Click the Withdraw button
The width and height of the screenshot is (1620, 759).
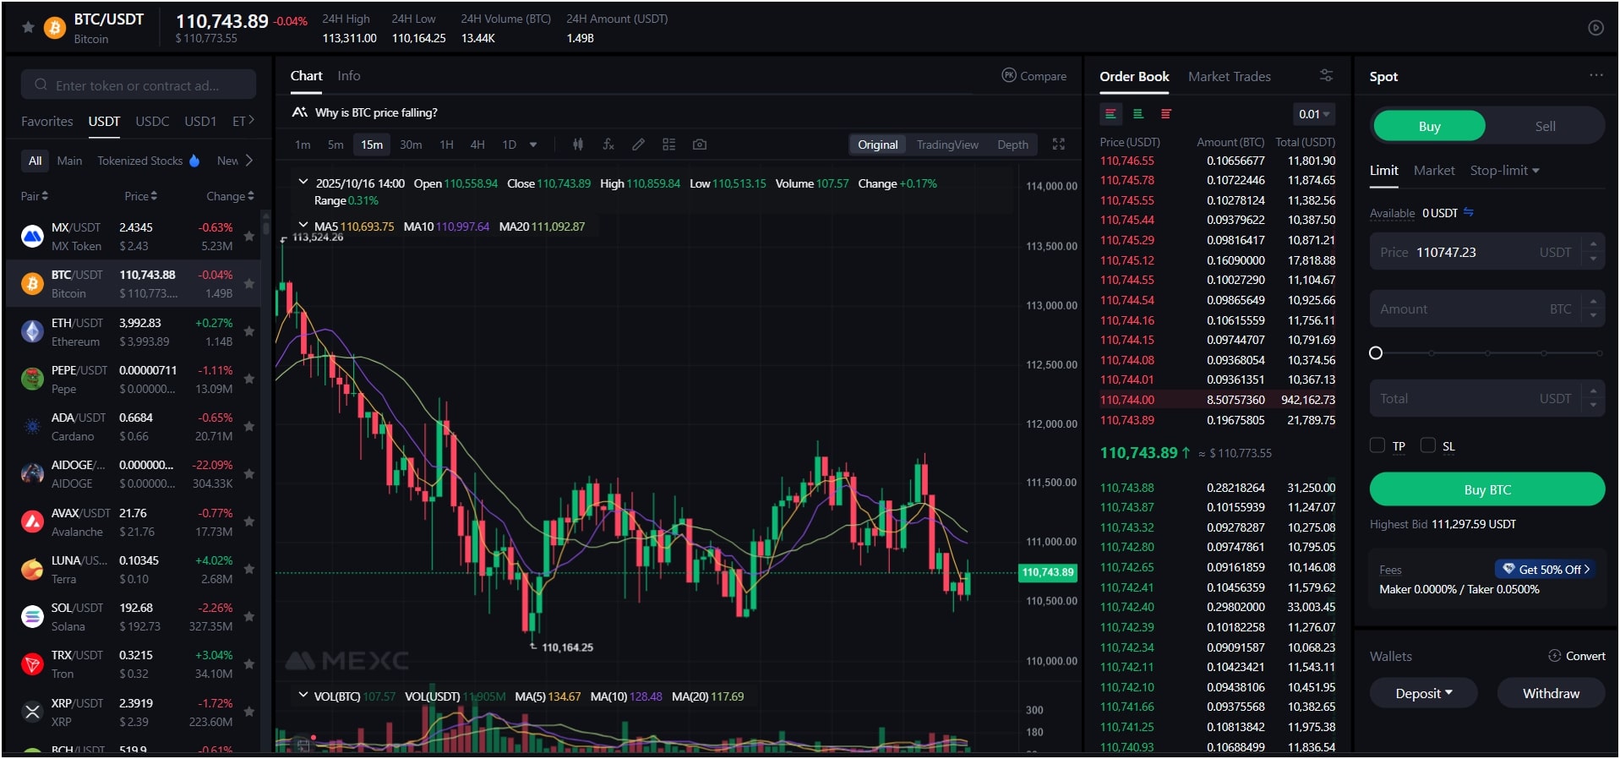coord(1551,693)
